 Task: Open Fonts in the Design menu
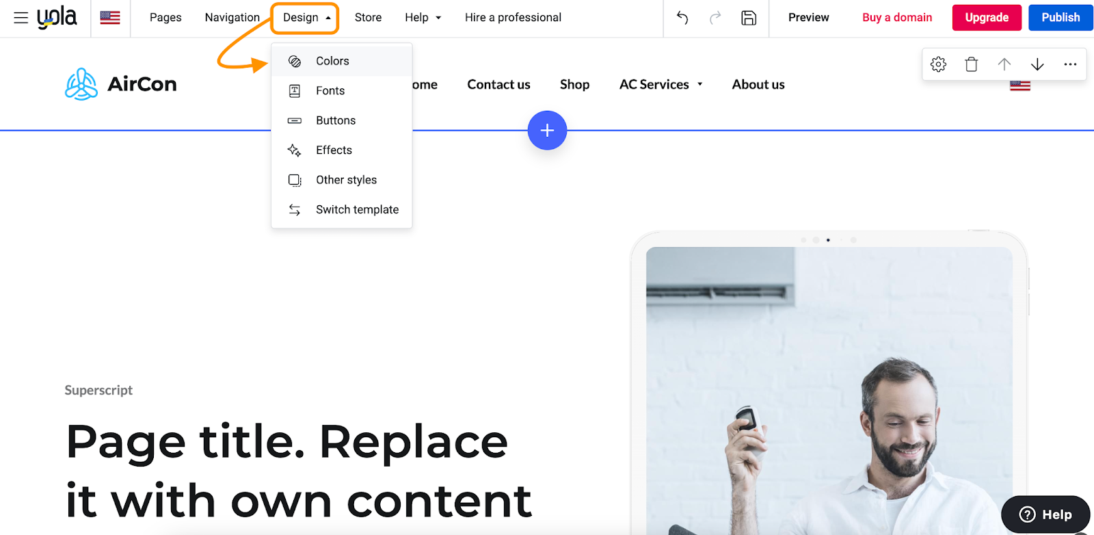pos(330,91)
